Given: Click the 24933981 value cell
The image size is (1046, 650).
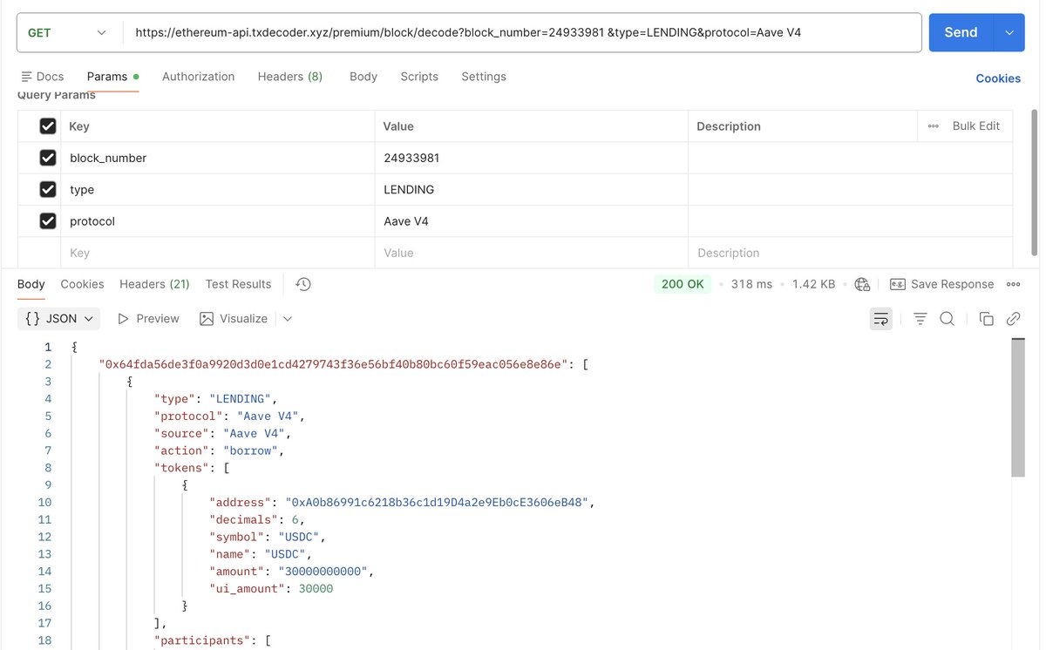Looking at the screenshot, I should [x=532, y=158].
